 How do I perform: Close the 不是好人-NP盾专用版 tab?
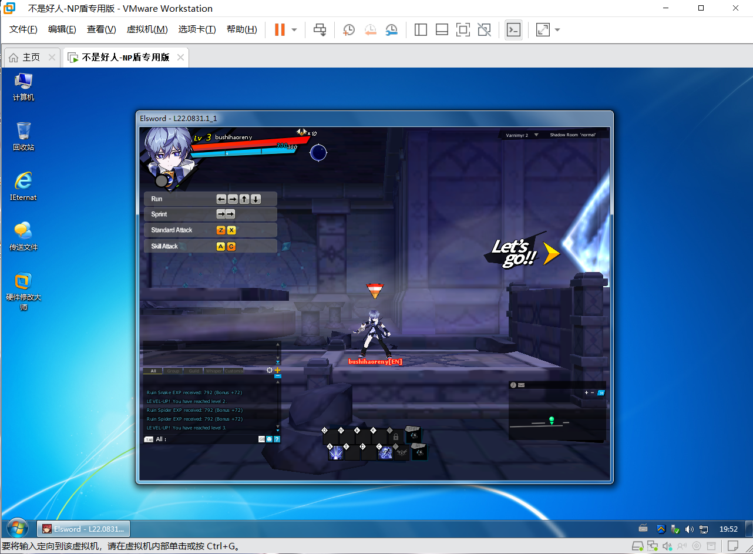click(181, 57)
